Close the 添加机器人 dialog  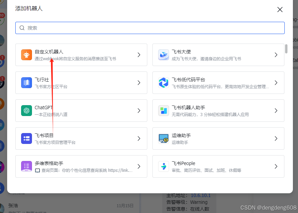pyautogui.click(x=280, y=10)
